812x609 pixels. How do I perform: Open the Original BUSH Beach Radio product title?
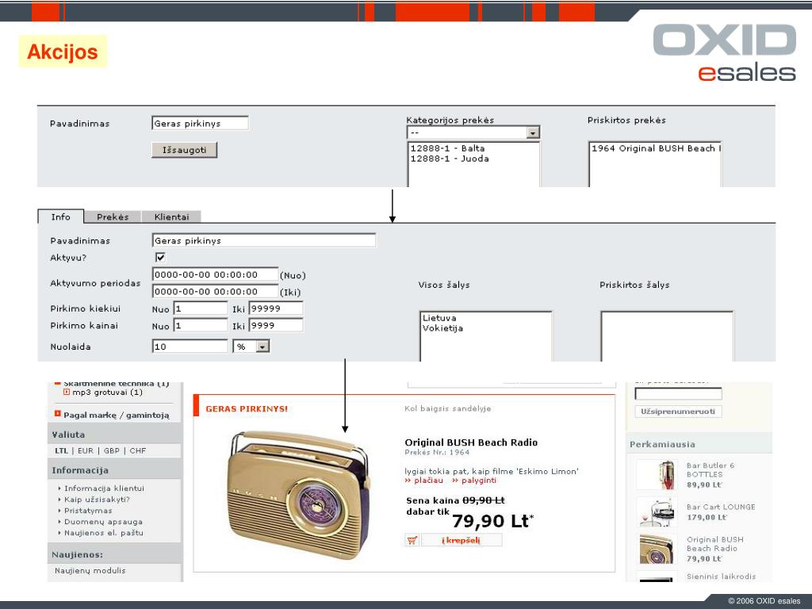pos(471,442)
